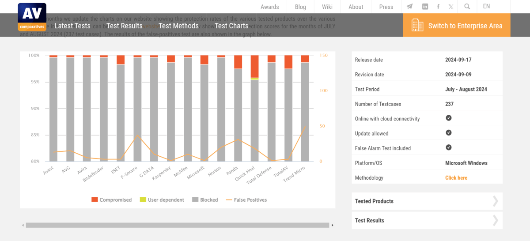
Task: Open the AV-Comparatives logo home link
Action: tap(32, 17)
